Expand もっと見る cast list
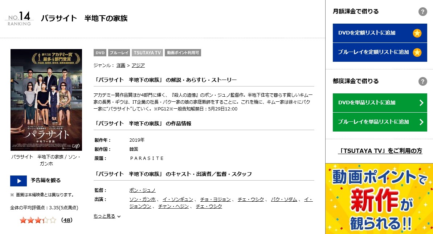This screenshot has height=234, width=433. [x=107, y=216]
